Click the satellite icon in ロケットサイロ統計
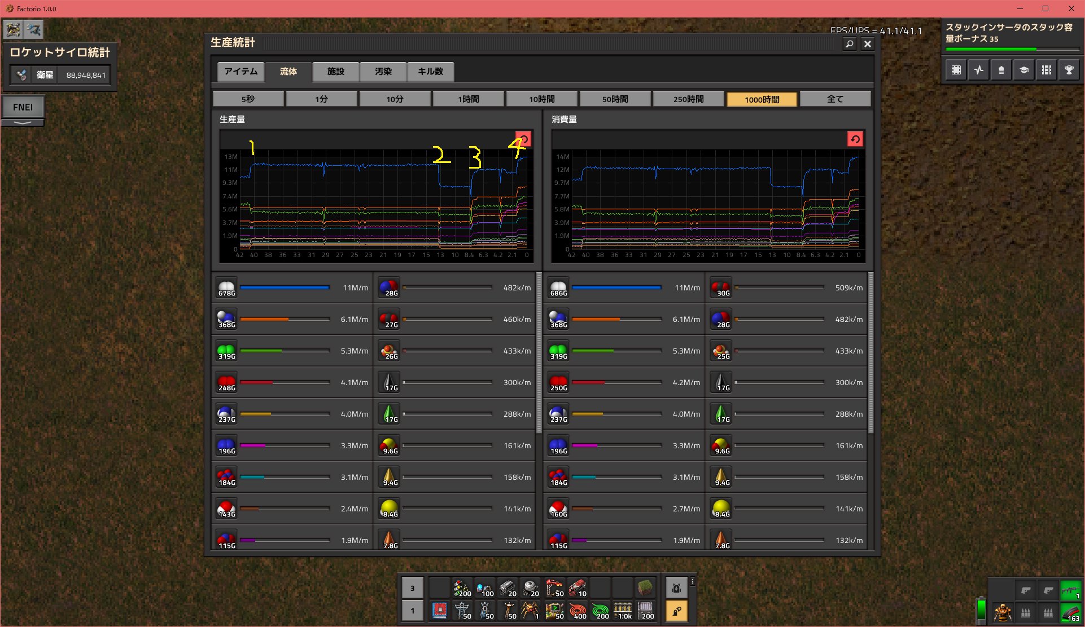 (21, 74)
